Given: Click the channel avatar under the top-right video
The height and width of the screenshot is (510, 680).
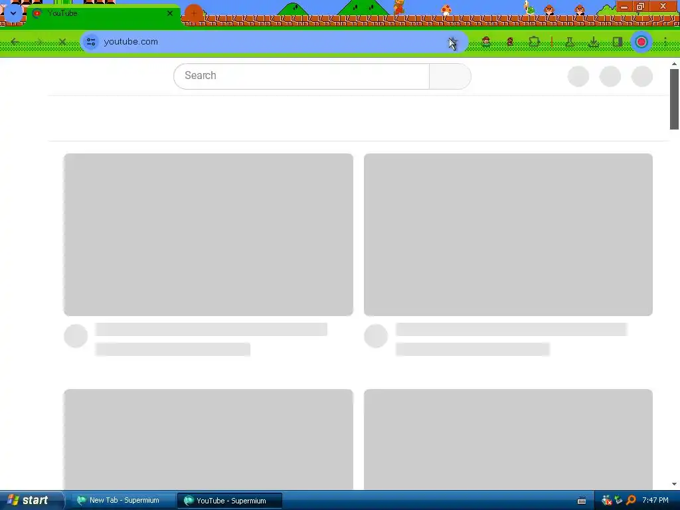Looking at the screenshot, I should tap(376, 335).
